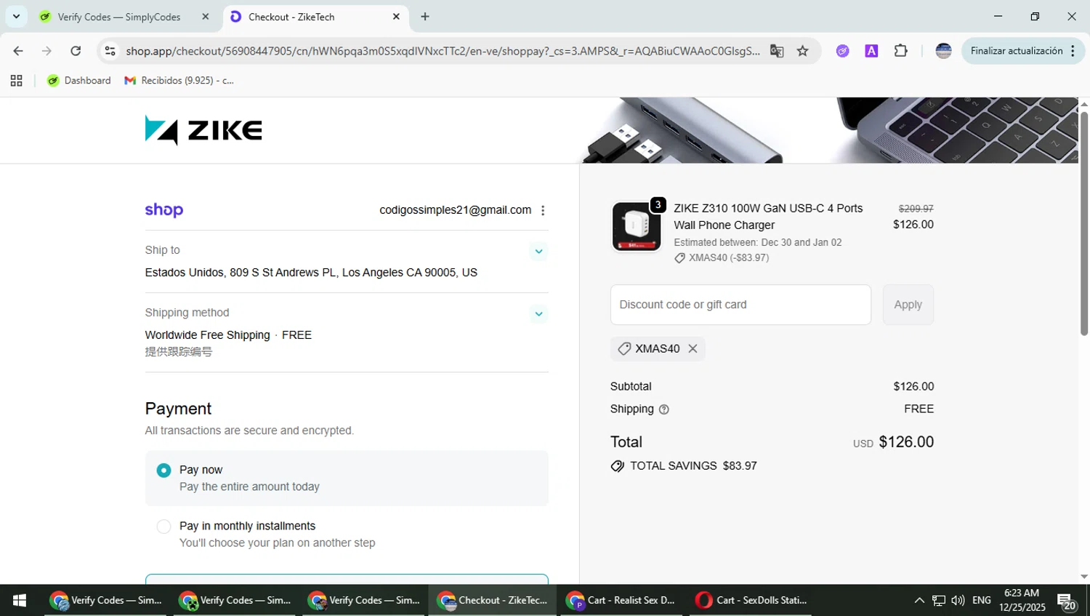Open the browser profile avatar
Screen dimensions: 1090x616
click(943, 51)
